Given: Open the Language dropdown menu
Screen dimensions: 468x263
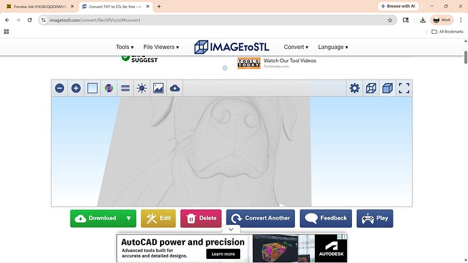Looking at the screenshot, I should (333, 47).
